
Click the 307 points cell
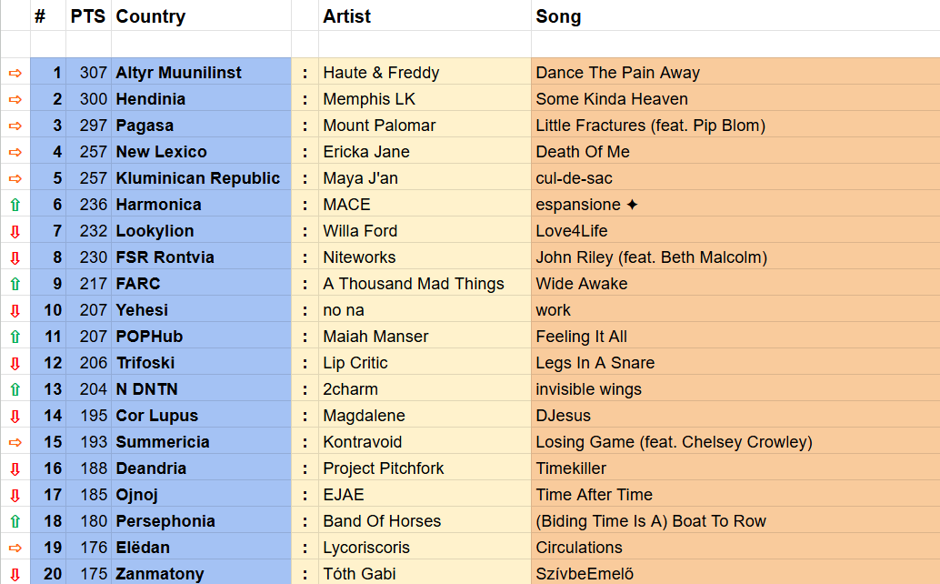(x=93, y=73)
